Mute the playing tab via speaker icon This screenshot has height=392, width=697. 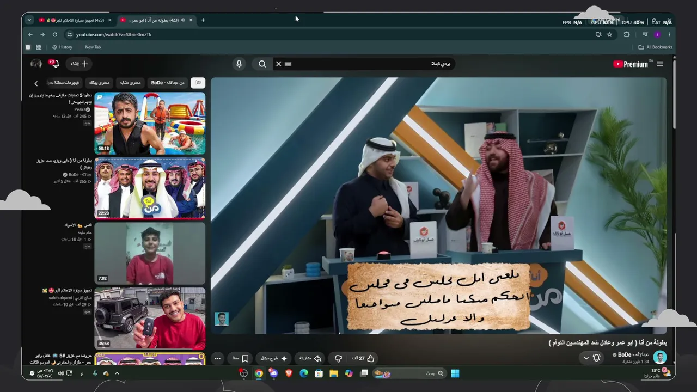[x=182, y=20]
